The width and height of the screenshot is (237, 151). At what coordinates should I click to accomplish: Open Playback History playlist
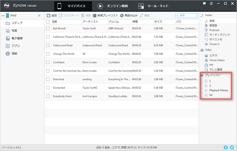coord(219,90)
